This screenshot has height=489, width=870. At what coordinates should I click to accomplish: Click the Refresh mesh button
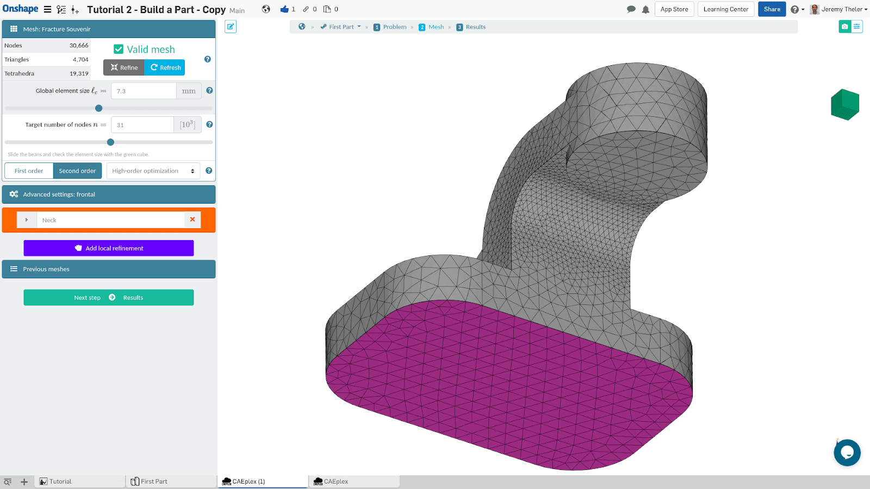165,67
